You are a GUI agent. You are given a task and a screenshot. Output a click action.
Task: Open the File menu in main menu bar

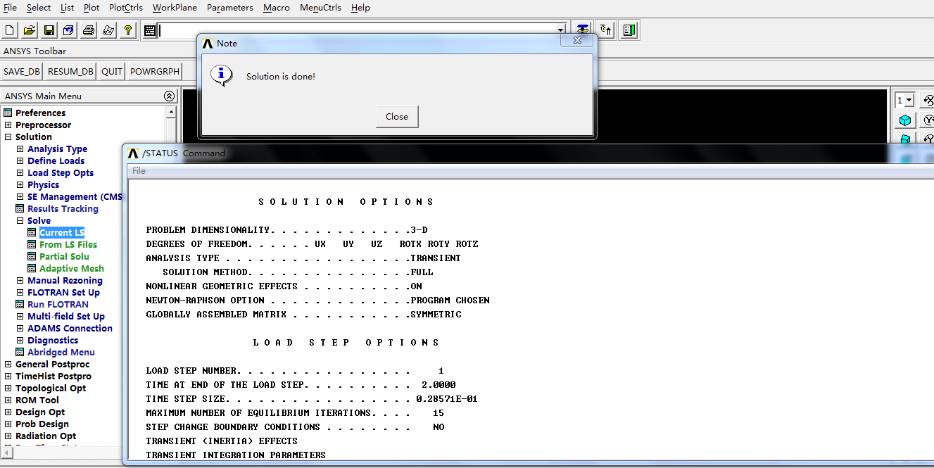(x=10, y=7)
